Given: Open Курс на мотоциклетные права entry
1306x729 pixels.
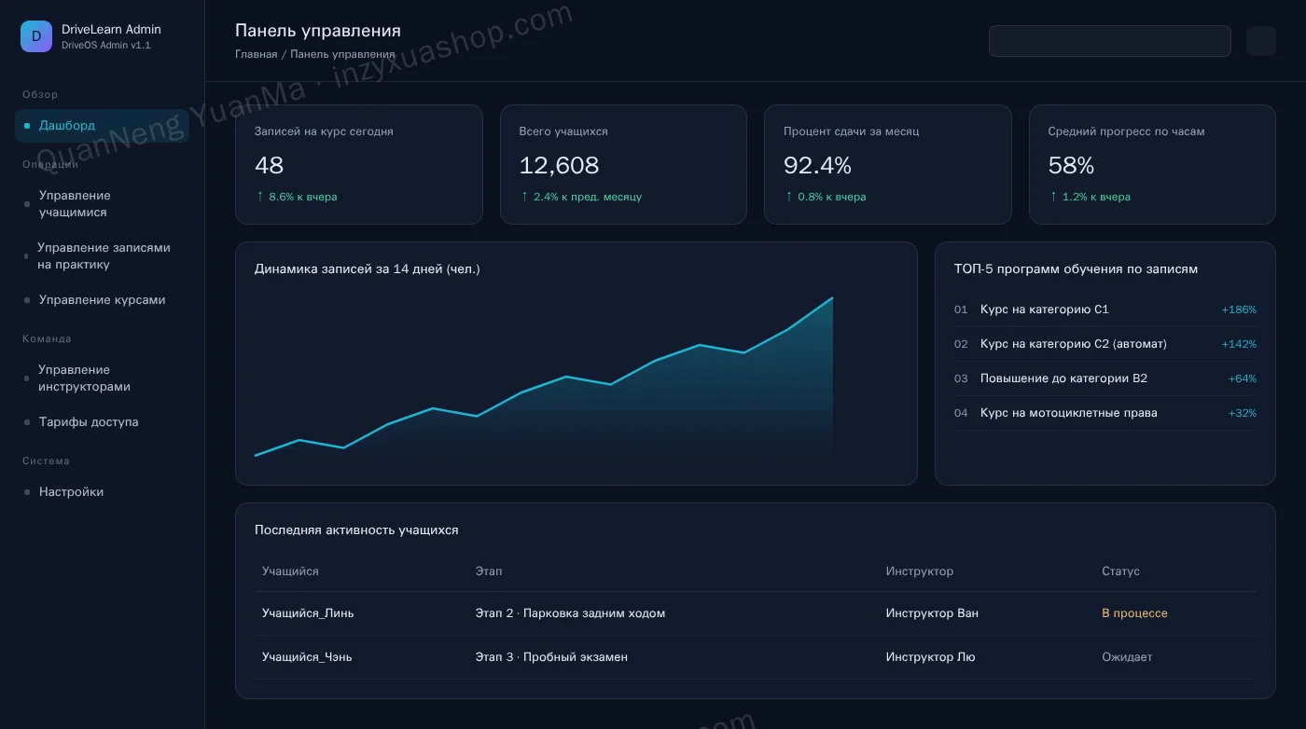Looking at the screenshot, I should [x=1105, y=413].
